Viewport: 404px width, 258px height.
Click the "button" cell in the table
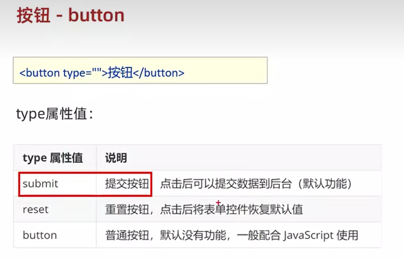click(x=40, y=235)
